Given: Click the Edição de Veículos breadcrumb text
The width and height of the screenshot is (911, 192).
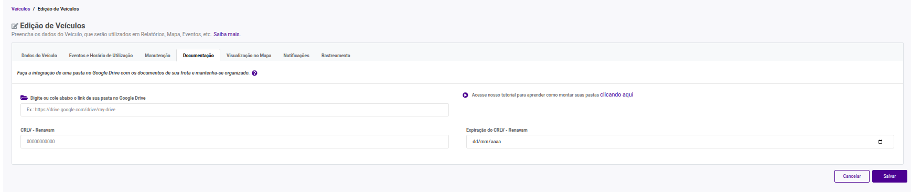Looking at the screenshot, I should [x=58, y=9].
